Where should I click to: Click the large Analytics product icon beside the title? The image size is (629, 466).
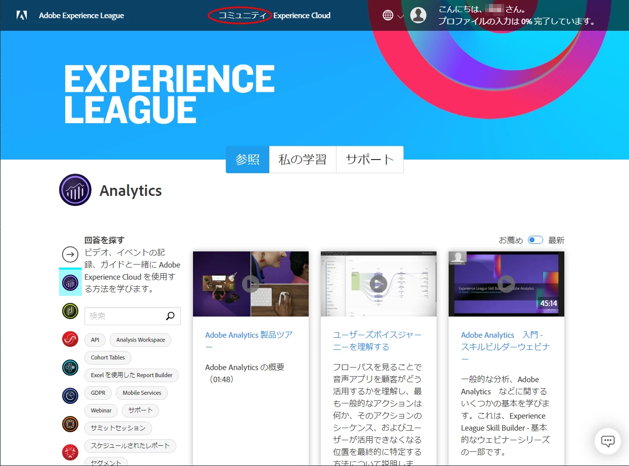pyautogui.click(x=75, y=190)
